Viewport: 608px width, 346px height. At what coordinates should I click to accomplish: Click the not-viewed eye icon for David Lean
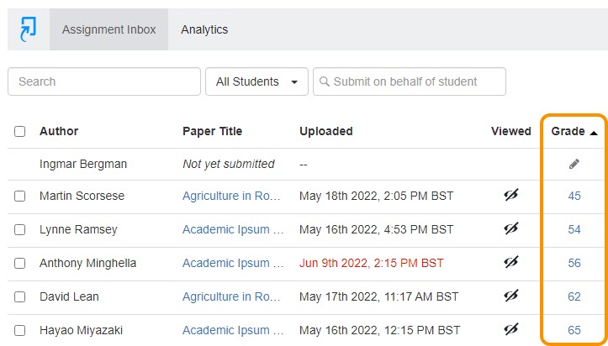pyautogui.click(x=510, y=296)
